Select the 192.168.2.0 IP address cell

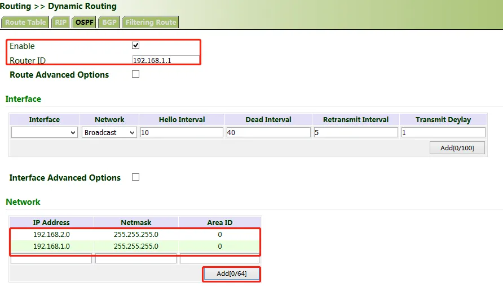[x=51, y=235]
